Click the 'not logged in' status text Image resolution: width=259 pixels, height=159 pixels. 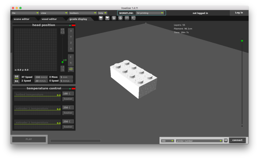(200, 13)
